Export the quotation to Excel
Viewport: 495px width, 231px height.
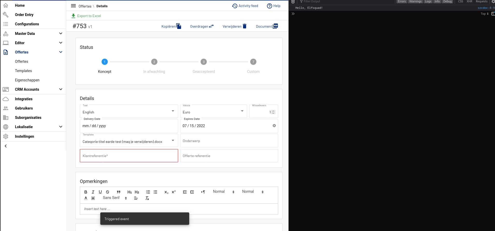tap(86, 16)
